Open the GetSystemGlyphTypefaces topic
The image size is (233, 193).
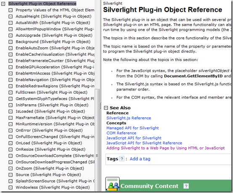[55, 99]
